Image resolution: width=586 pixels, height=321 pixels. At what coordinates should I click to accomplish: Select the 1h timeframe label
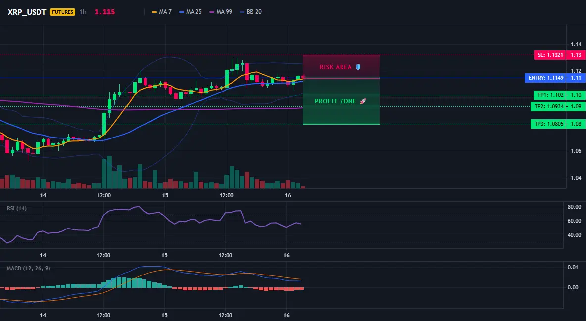point(83,12)
